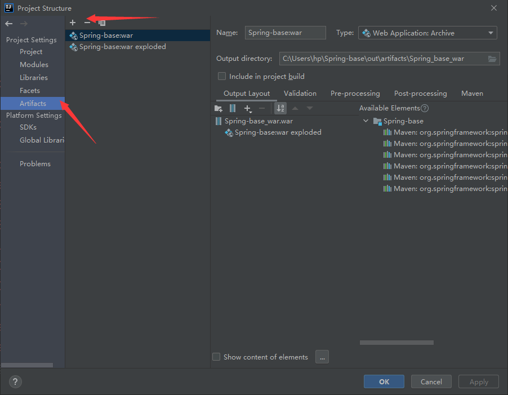Screen dimensions: 508x395
Task: Check Show content of elements
Action: (x=216, y=357)
